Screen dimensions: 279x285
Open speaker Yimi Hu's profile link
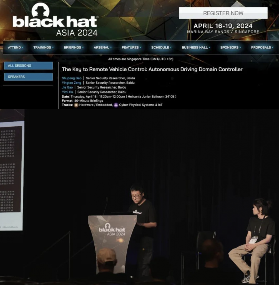pos(67,92)
